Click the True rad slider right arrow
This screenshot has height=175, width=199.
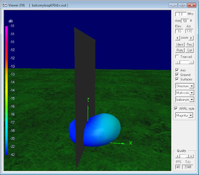tap(191, 62)
